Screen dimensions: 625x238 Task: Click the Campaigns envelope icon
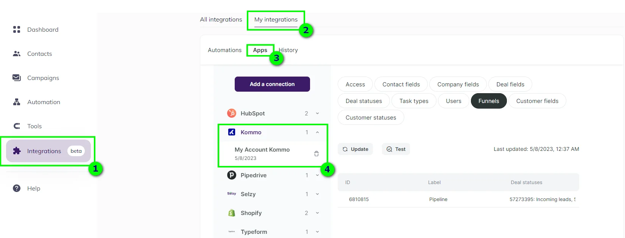17,78
